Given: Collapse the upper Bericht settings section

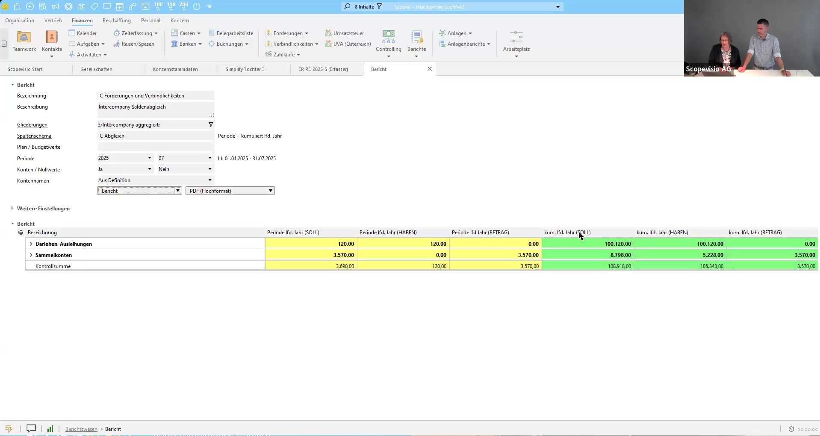Looking at the screenshot, I should (12, 85).
